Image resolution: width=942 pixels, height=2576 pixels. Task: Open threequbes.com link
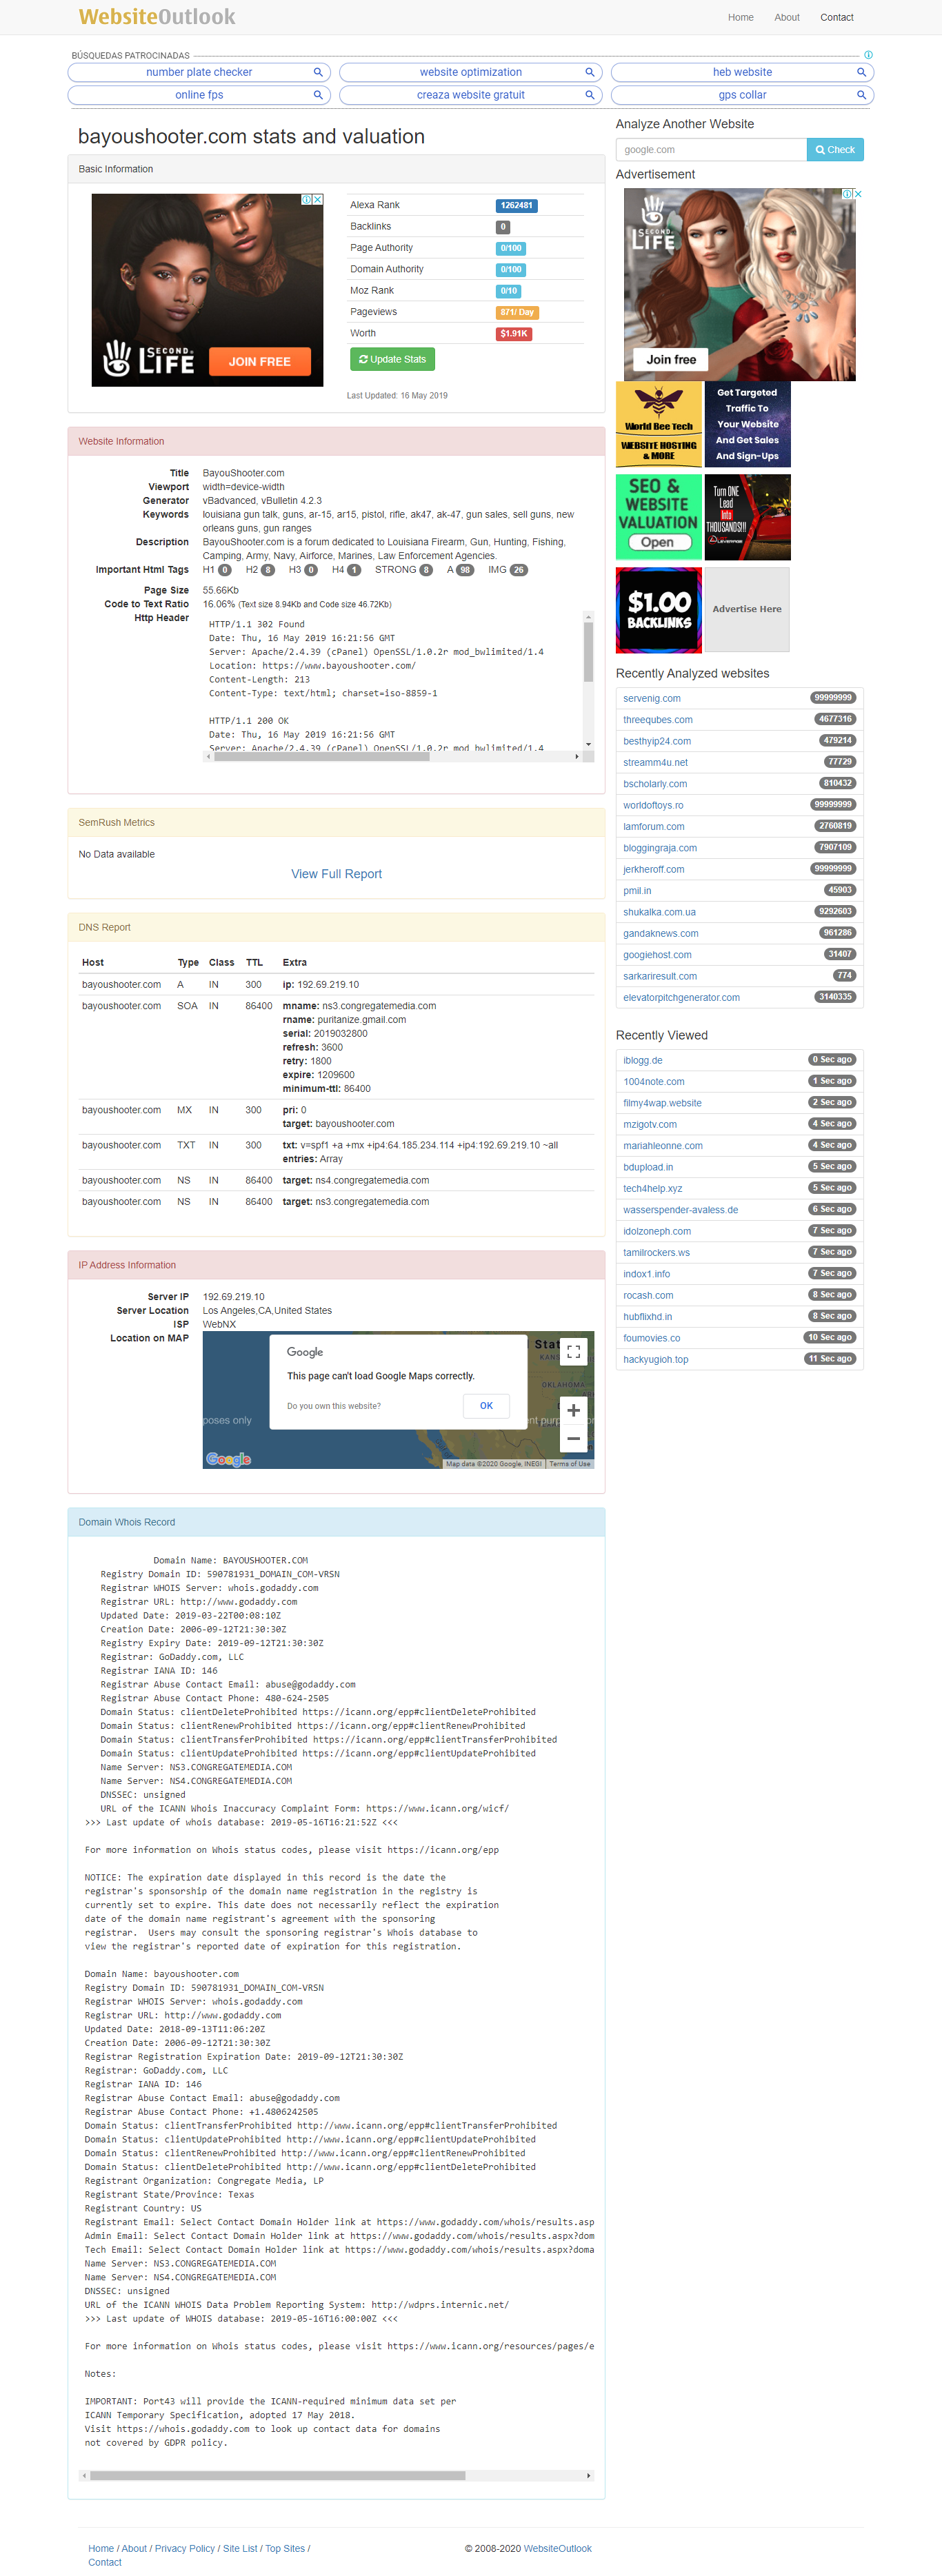[657, 720]
